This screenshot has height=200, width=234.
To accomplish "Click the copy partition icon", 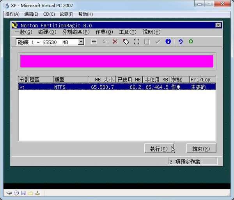I will (147, 41).
